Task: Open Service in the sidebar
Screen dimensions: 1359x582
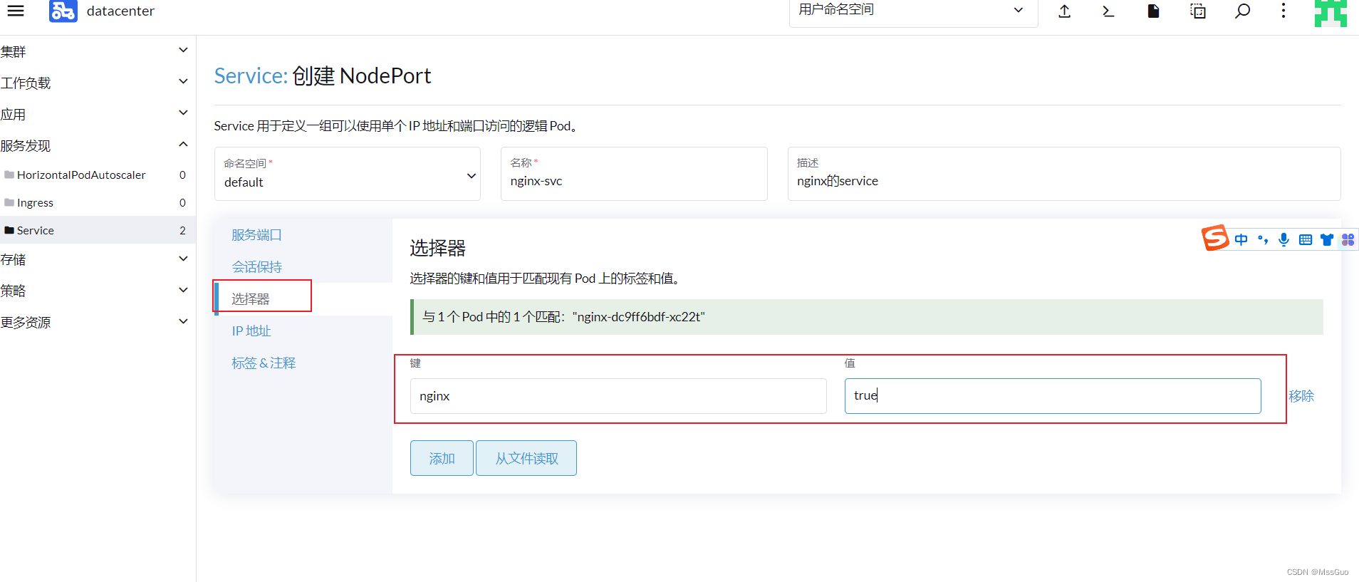Action: tap(36, 230)
